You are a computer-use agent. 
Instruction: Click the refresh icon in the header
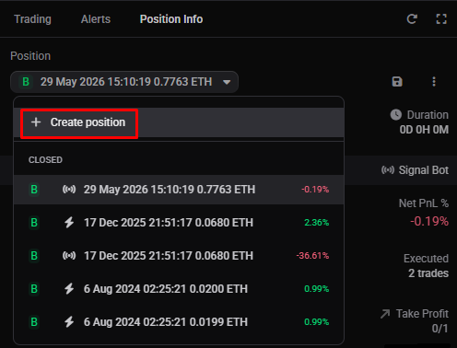pos(412,19)
